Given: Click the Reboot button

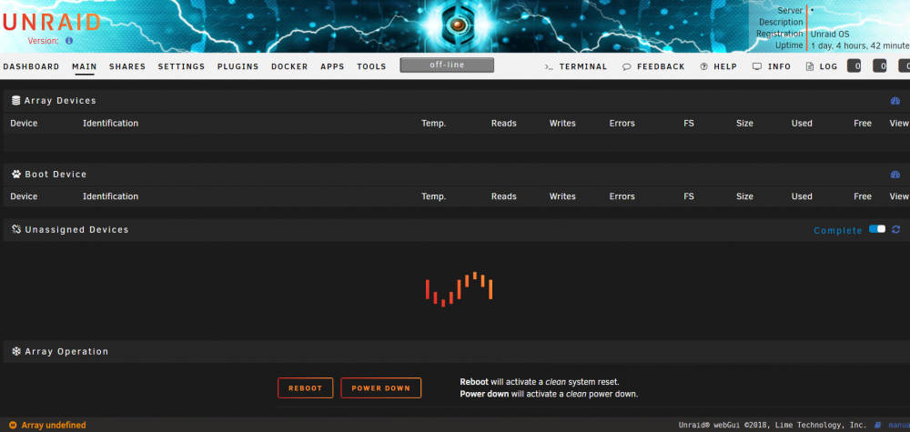Looking at the screenshot, I should point(305,388).
